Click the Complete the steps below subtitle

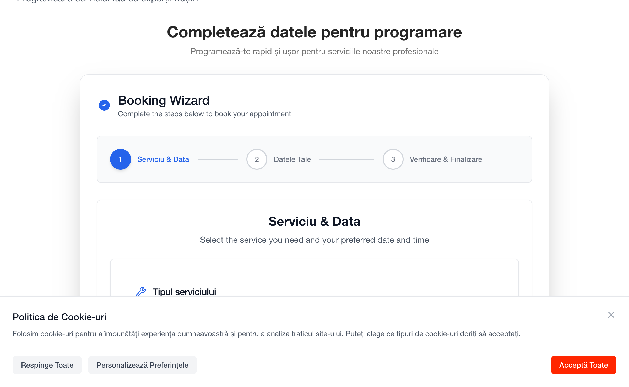tap(204, 114)
